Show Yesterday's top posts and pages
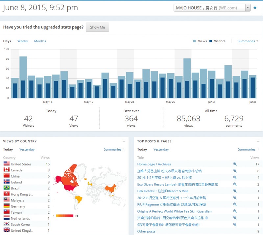This screenshot has width=263, height=235. click(x=161, y=149)
